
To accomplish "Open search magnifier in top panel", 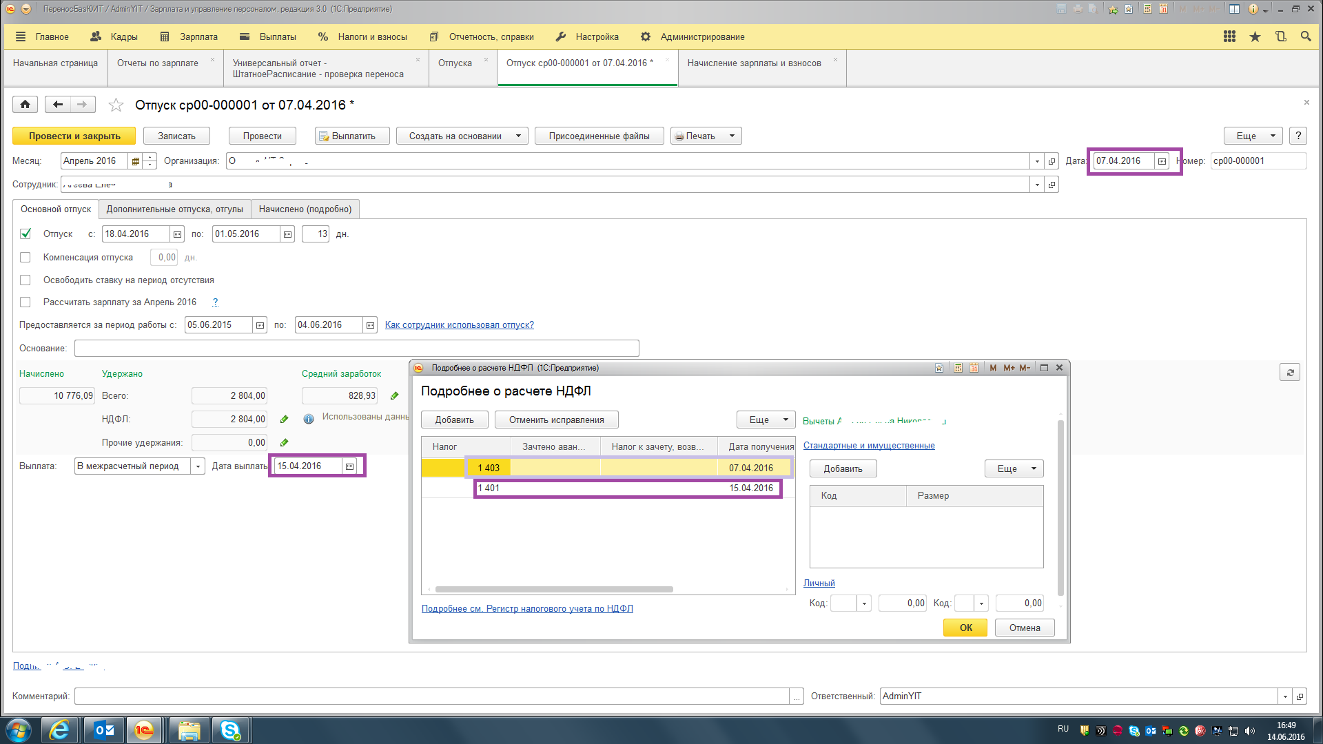I will [x=1306, y=37].
